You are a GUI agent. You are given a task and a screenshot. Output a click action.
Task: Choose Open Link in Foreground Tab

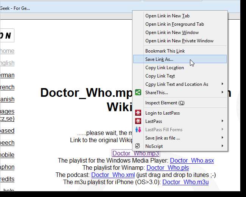[x=180, y=24]
